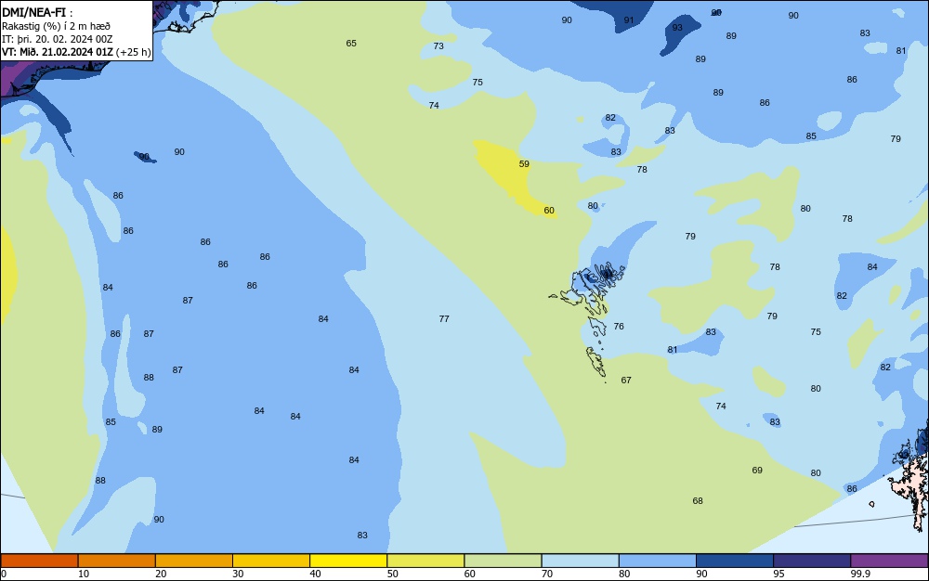Choose the purple legend swatch above 99.9
The image size is (929, 581).
889,561
